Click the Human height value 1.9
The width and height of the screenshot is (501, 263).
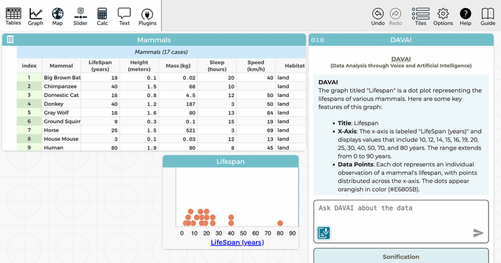tap(139, 148)
